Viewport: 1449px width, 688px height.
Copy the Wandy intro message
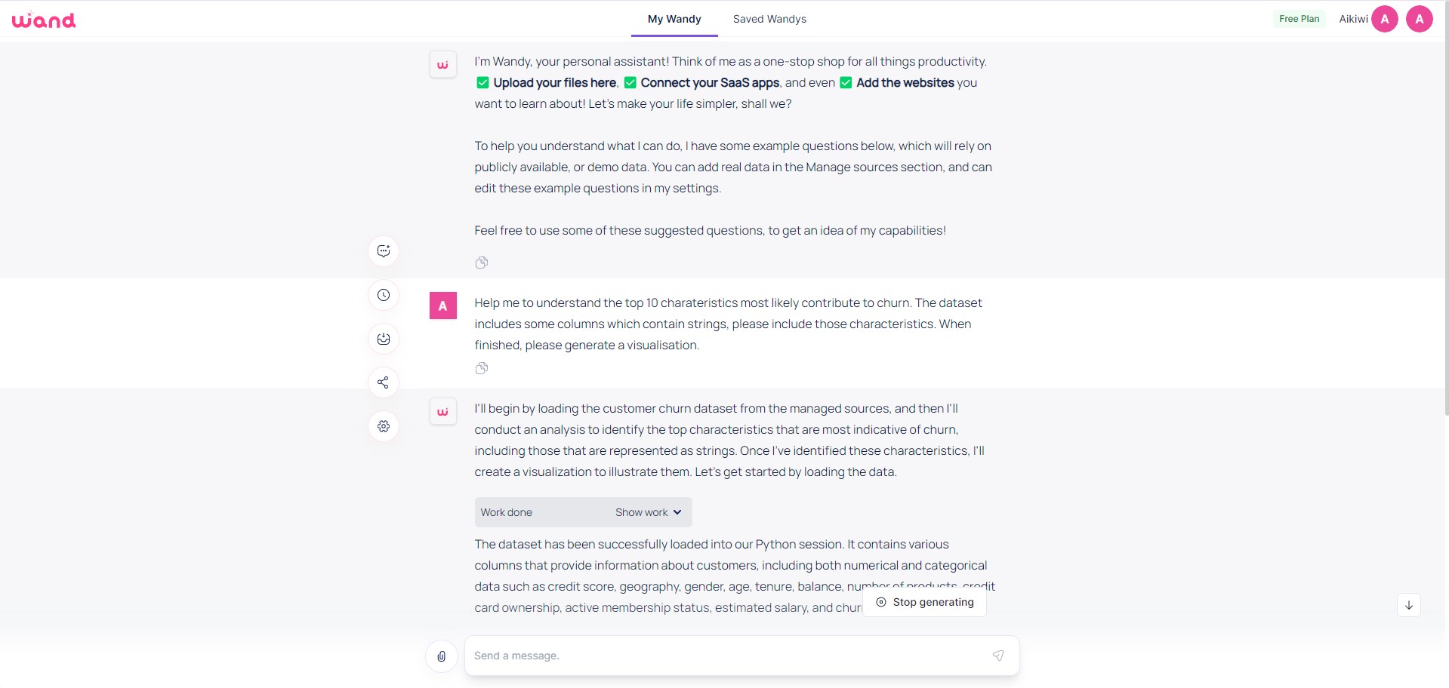(482, 263)
